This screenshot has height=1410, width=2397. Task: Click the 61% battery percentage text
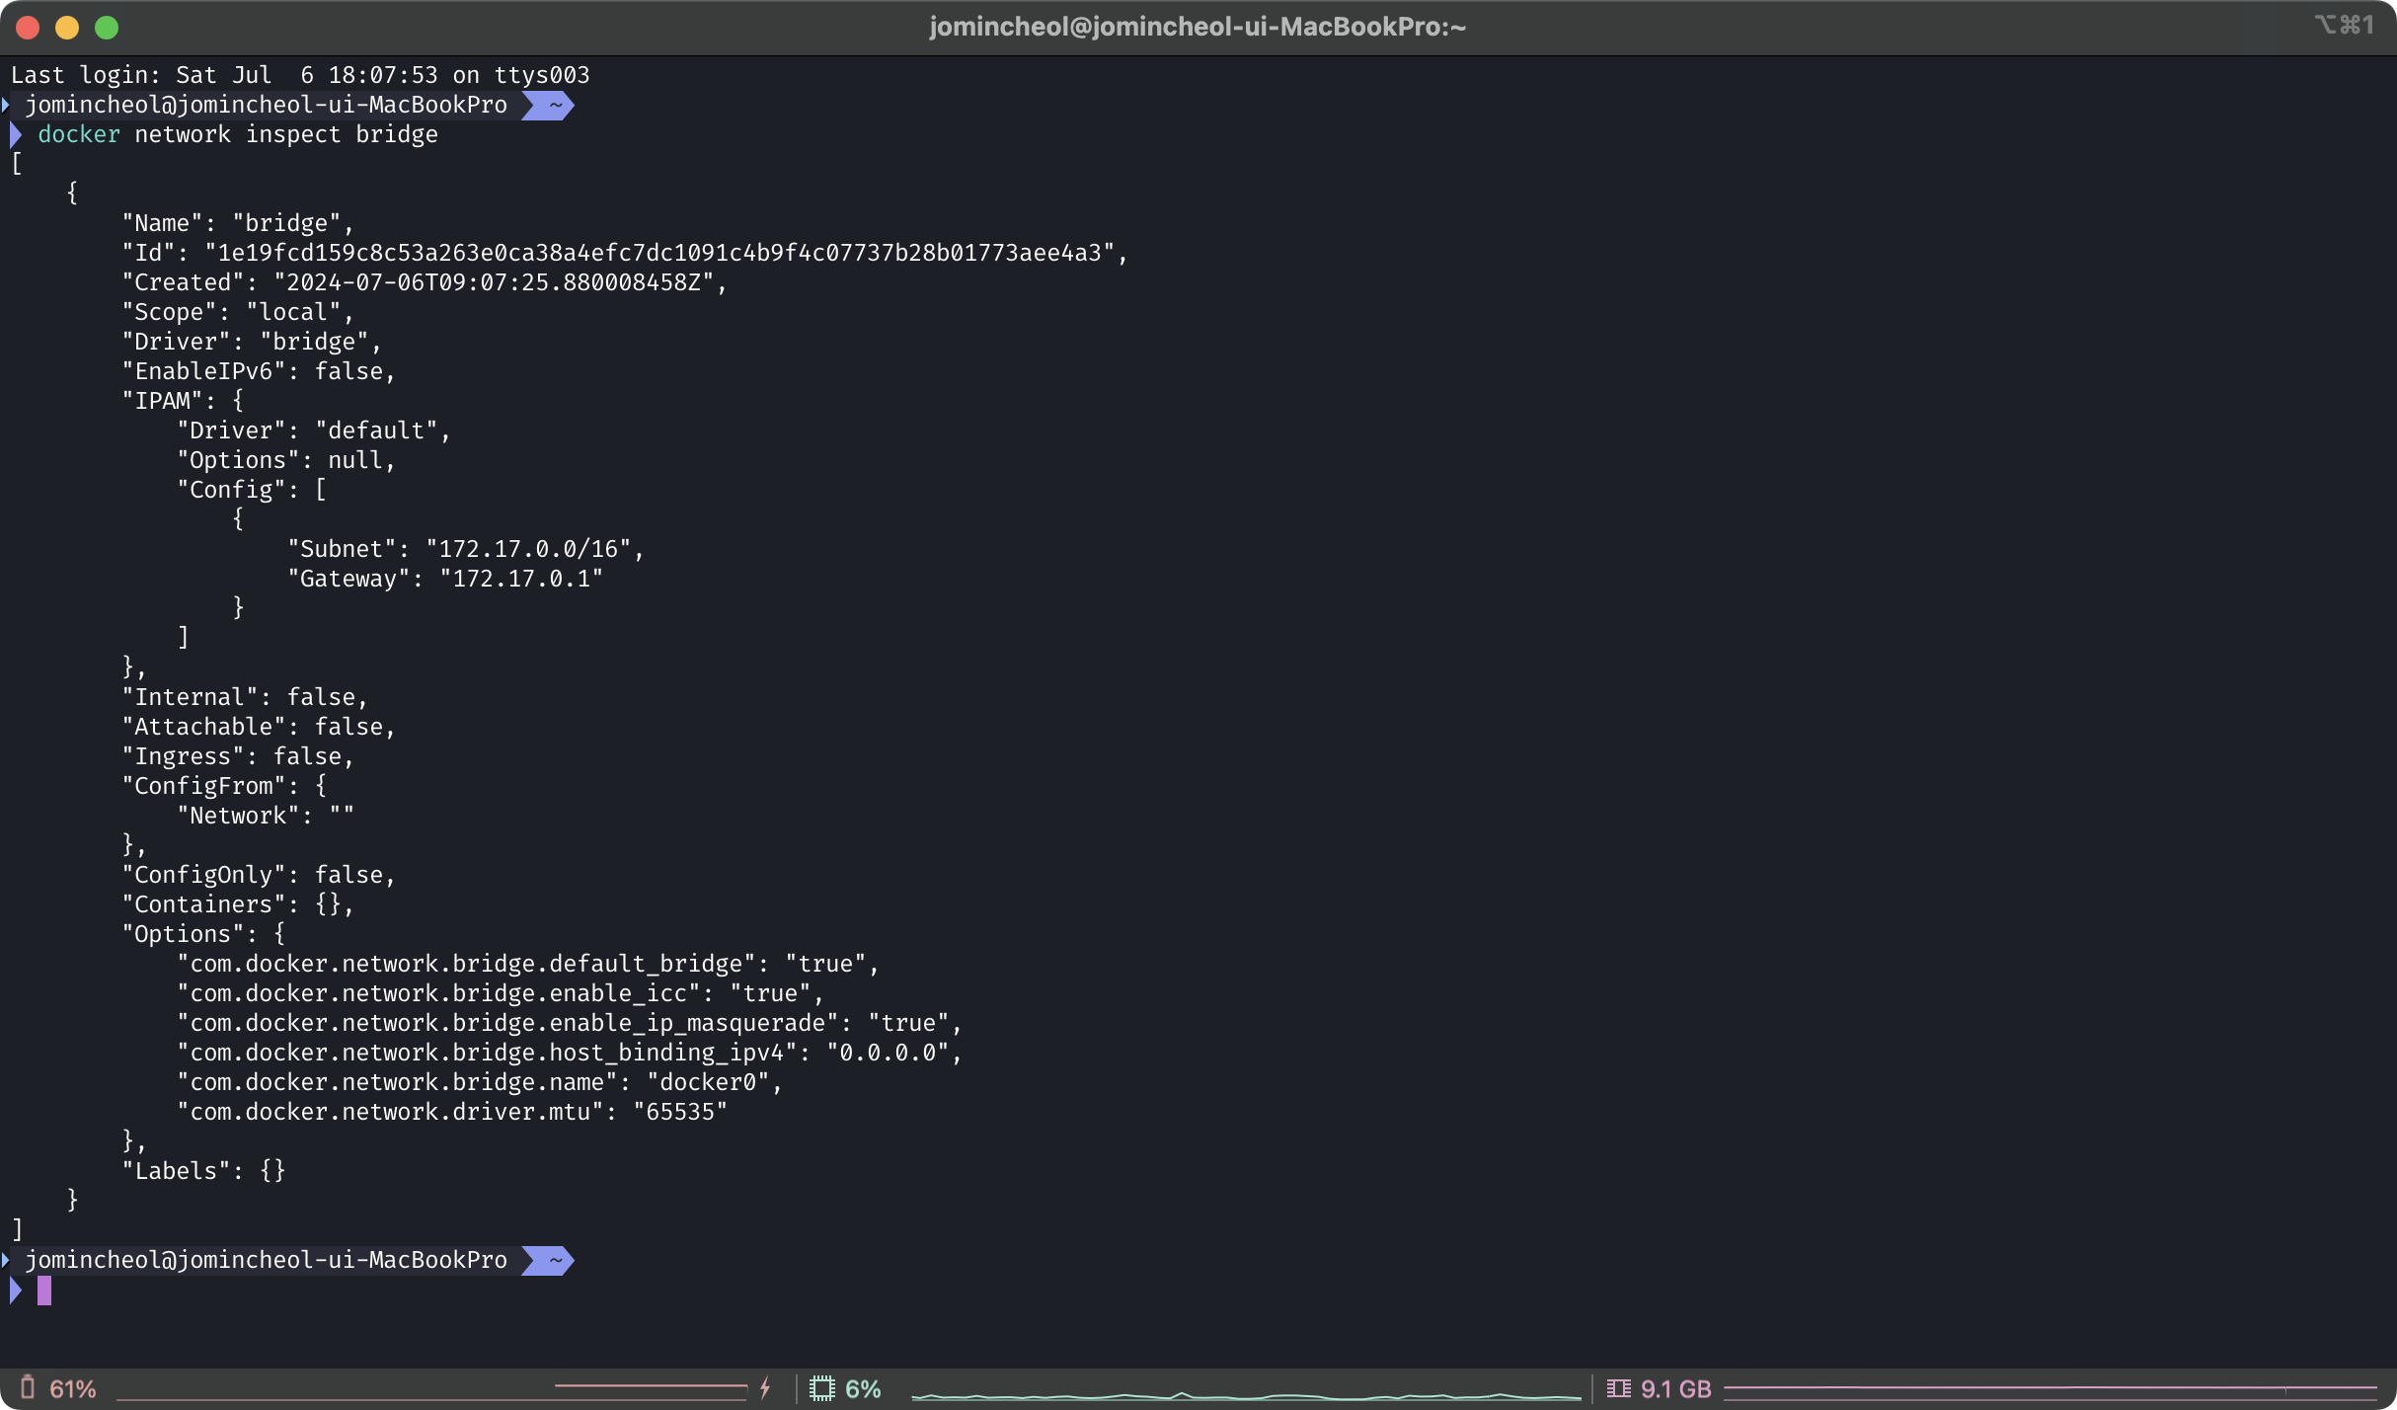(73, 1389)
